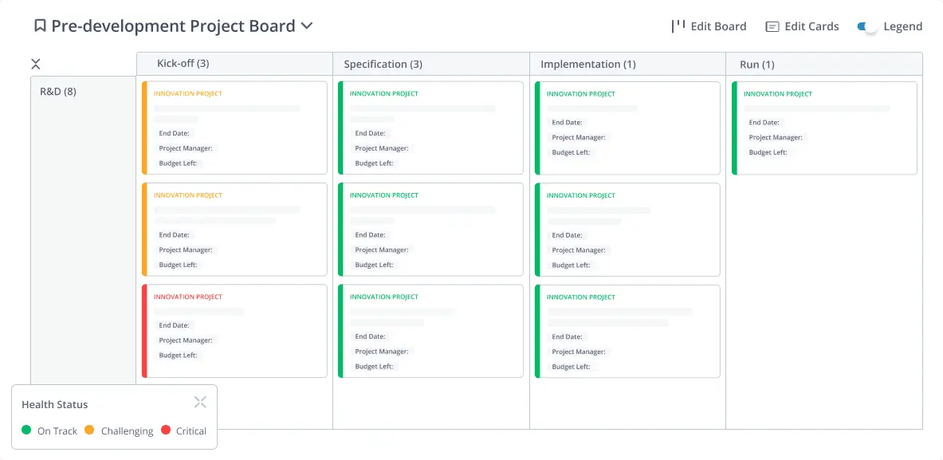The image size is (943, 460).
Task: Select the R&D (8) swimlane row
Action: point(58,91)
